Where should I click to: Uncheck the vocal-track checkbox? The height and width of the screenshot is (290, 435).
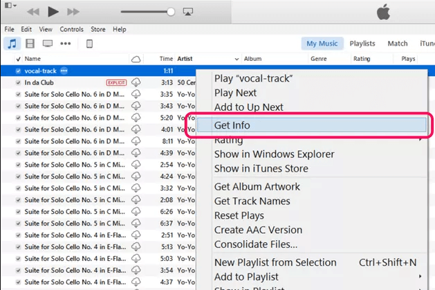tap(18, 71)
